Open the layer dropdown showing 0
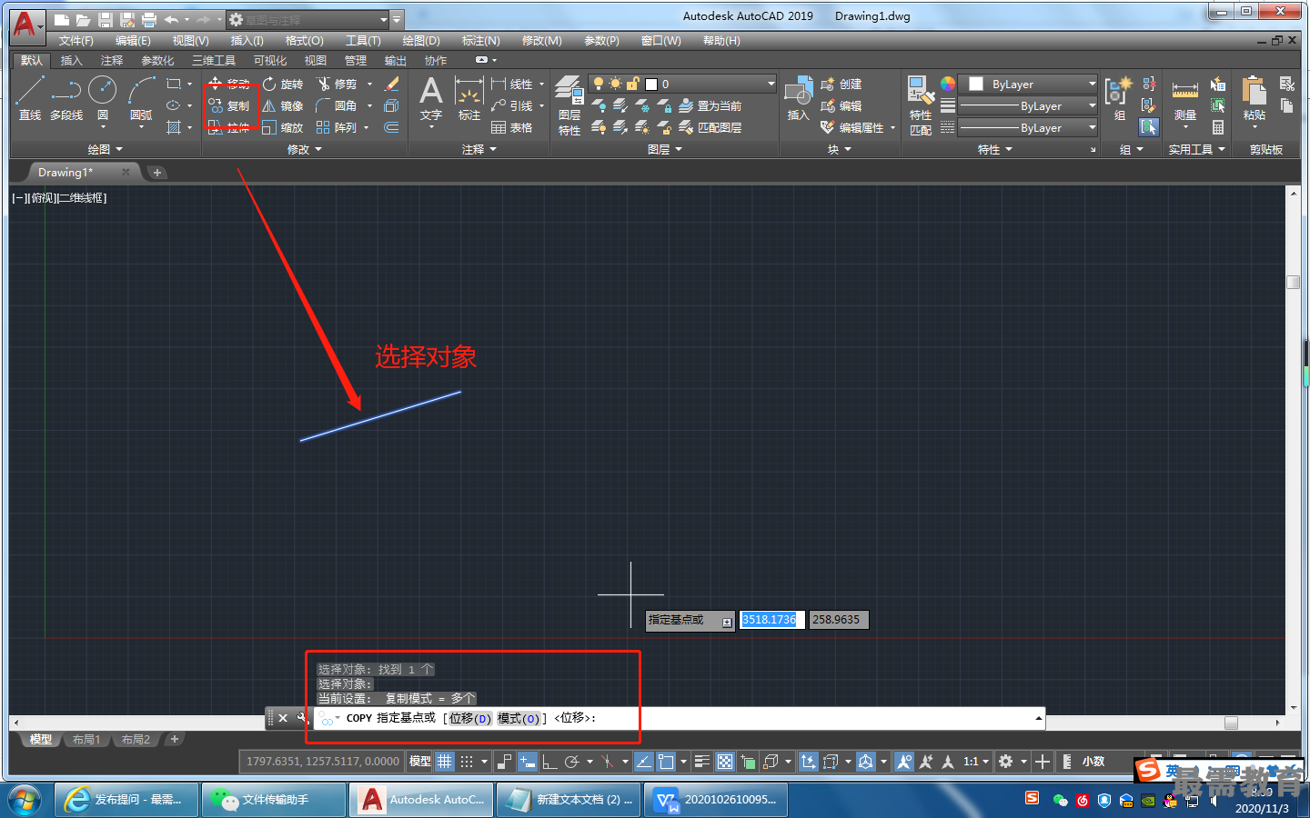The height and width of the screenshot is (818, 1310). pyautogui.click(x=682, y=84)
